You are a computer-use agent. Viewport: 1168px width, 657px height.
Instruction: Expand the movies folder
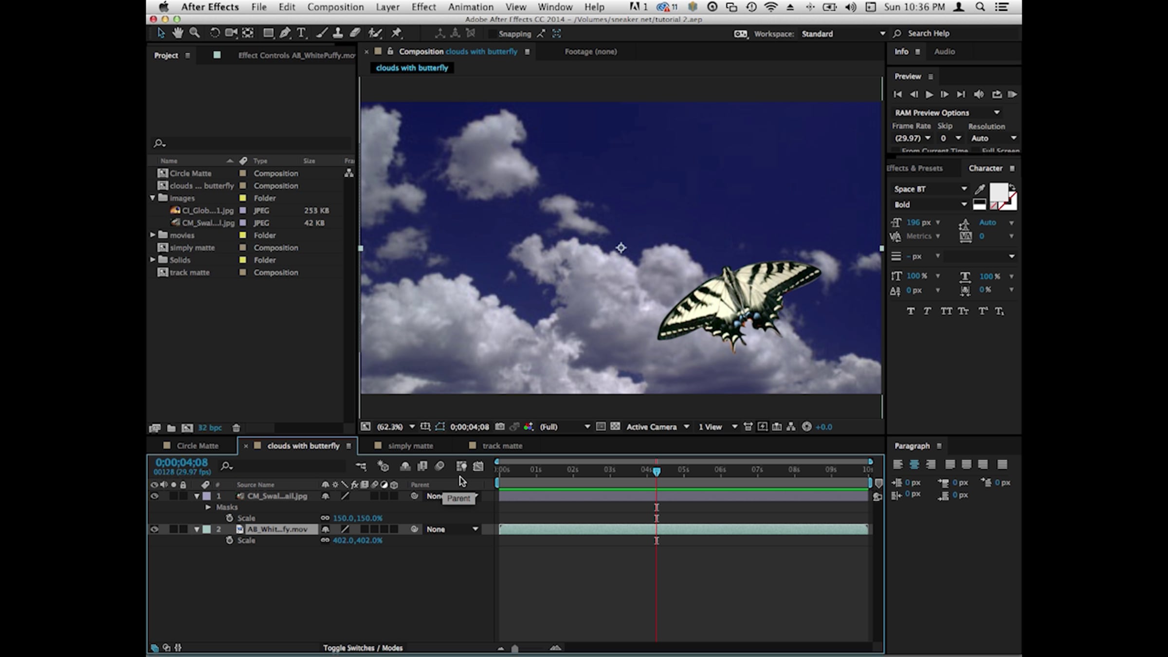tap(153, 235)
